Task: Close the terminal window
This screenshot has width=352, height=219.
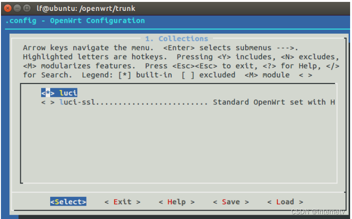Action: point(8,9)
